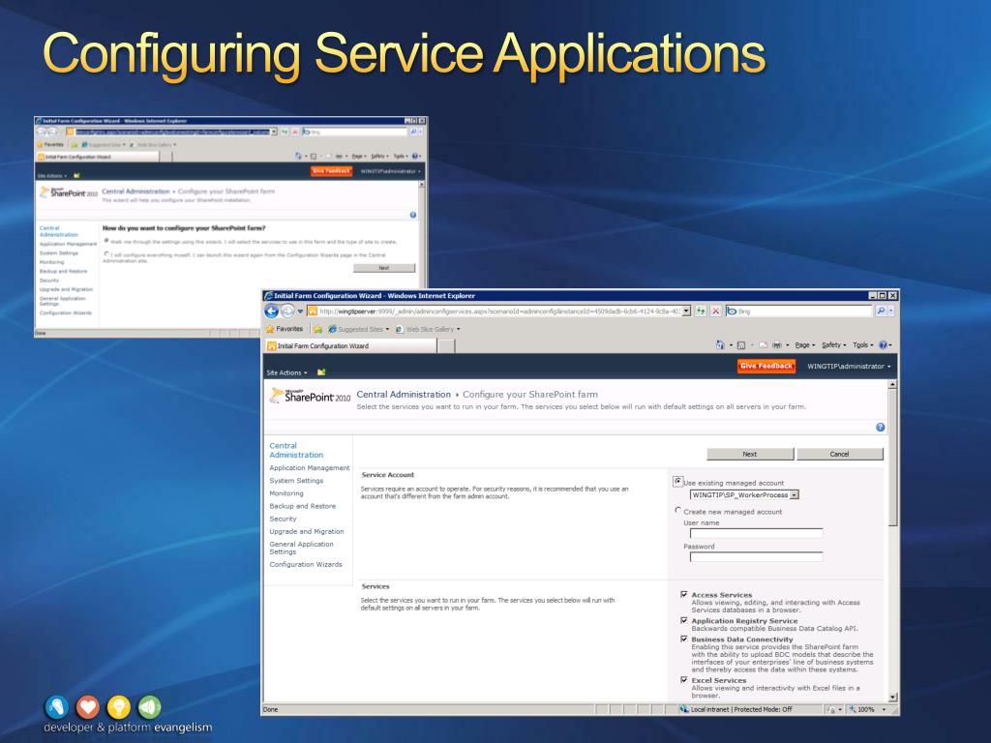Image resolution: width=991 pixels, height=743 pixels.
Task: Click Local intranet zone icon in status bar
Action: point(684,709)
